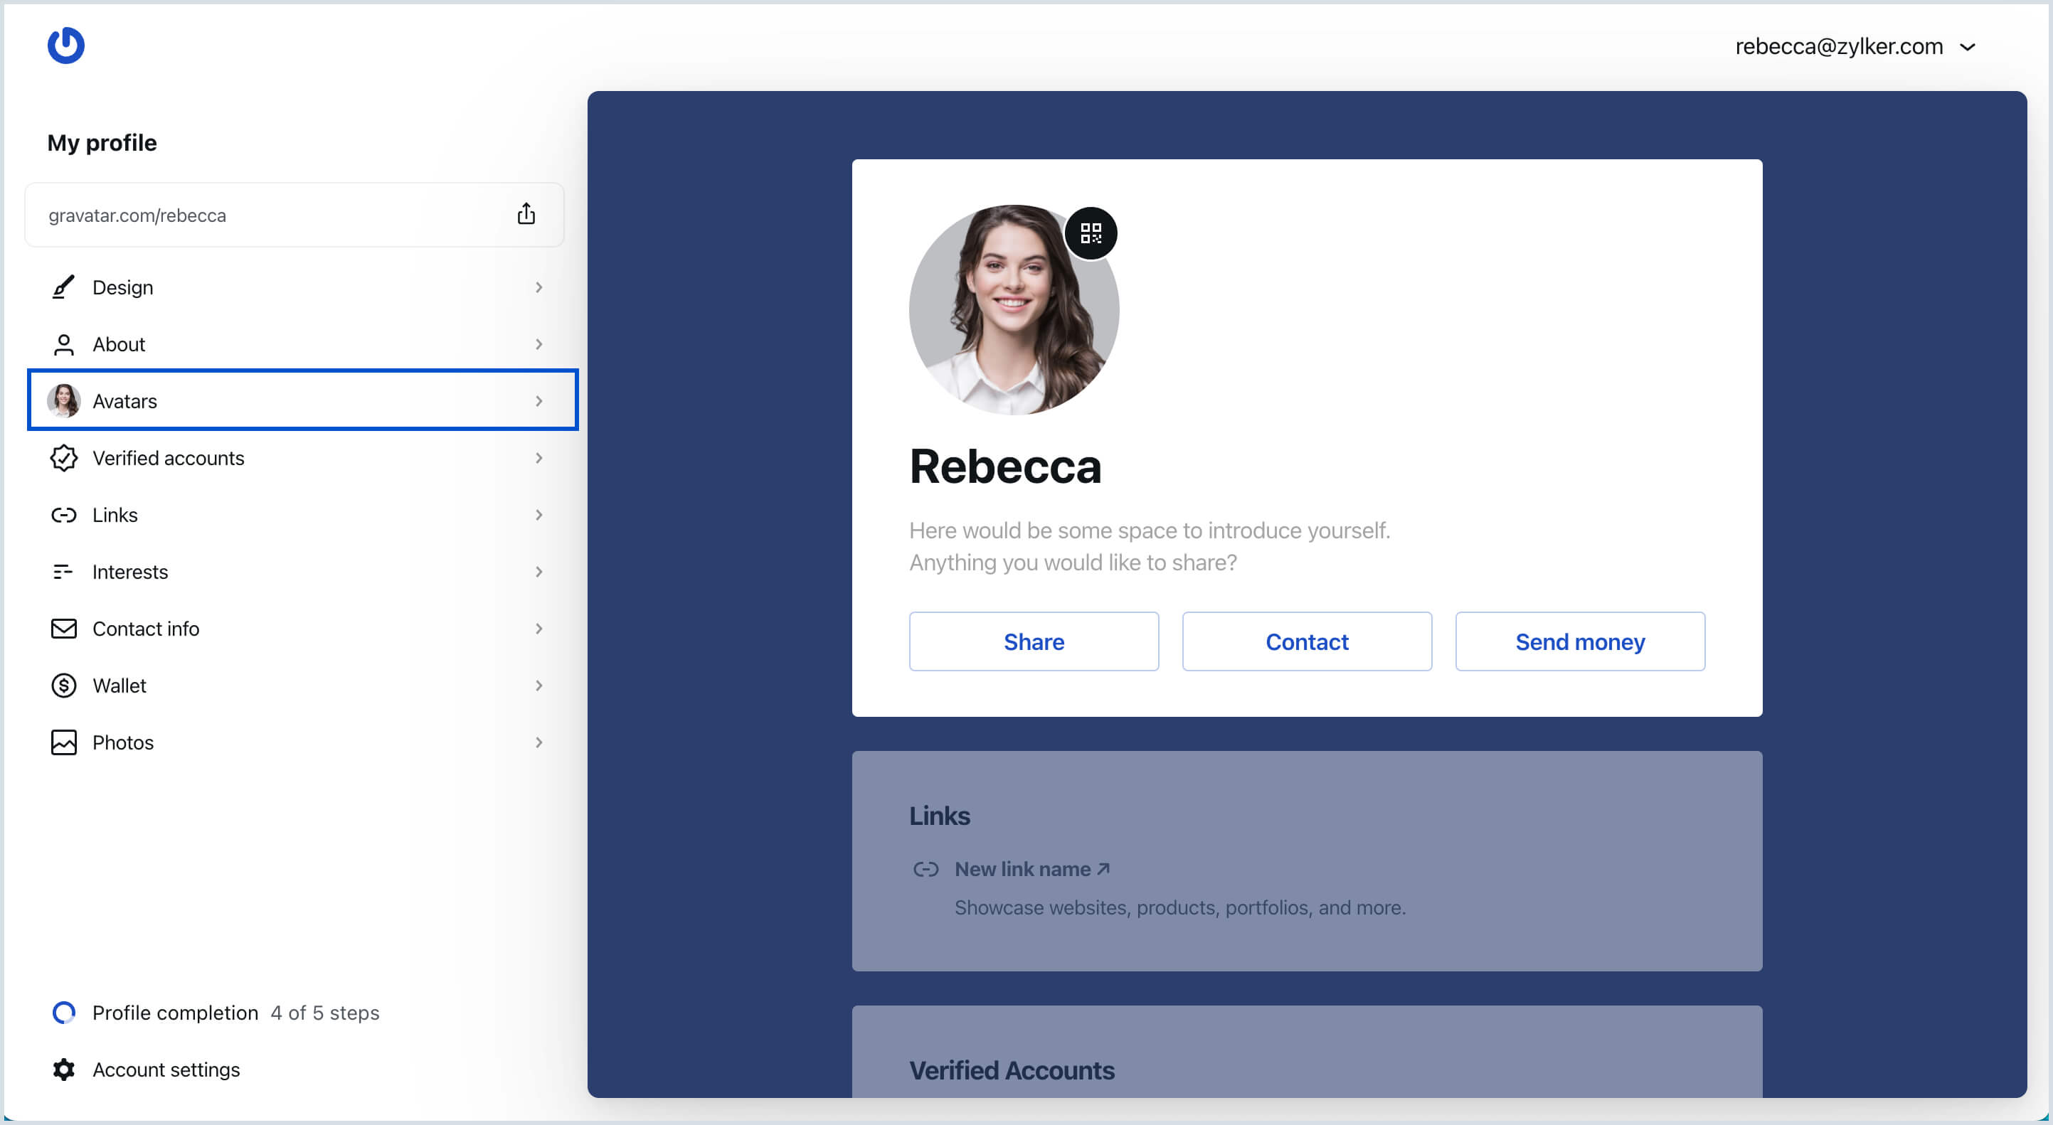Image resolution: width=2053 pixels, height=1125 pixels.
Task: Click the Design brush icon
Action: click(x=63, y=287)
